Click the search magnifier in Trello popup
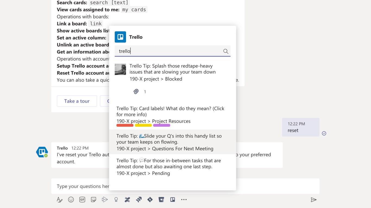The image size is (371, 208). pyautogui.click(x=226, y=51)
